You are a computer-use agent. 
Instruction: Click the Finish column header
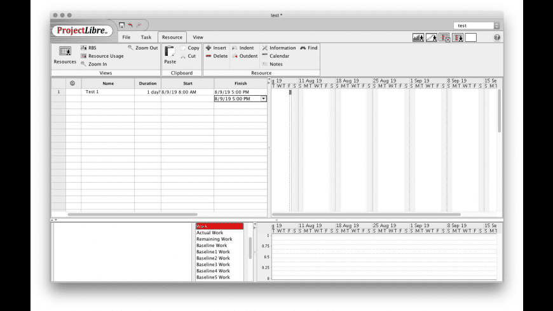(x=240, y=84)
